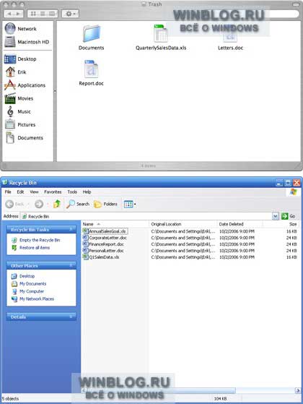This screenshot has height=404, width=303.
Task: Open Applications in the Finder sidebar
Action: (x=25, y=85)
